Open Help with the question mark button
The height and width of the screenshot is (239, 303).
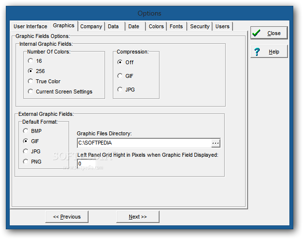coord(269,52)
